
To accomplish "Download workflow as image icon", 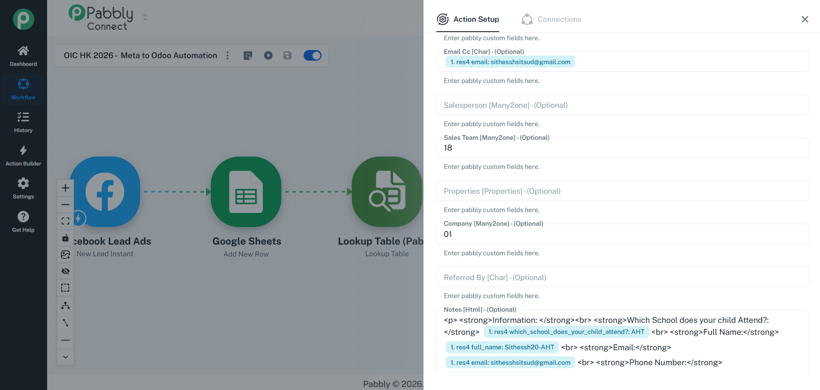I will pos(66,254).
